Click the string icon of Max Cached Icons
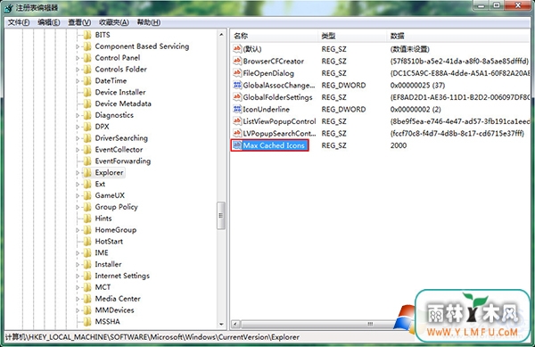Viewport: 535px width, 347px height. pyautogui.click(x=237, y=145)
